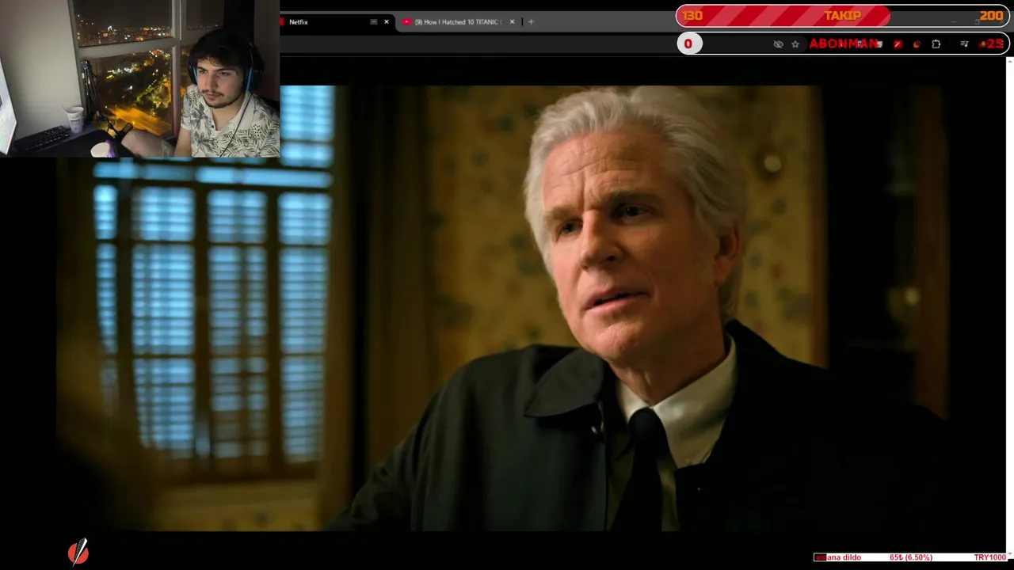Close the How I Hatched YouTube tab
Screen dimensions: 1014x570
tap(512, 22)
